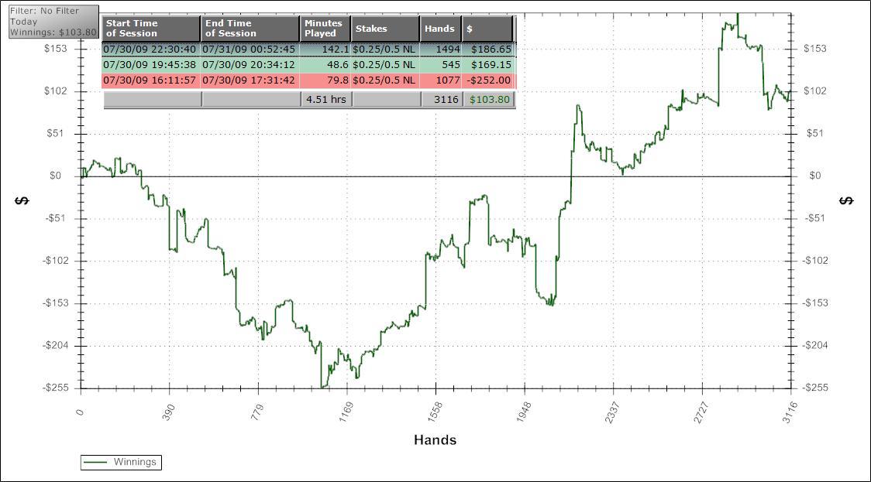Click the 2337 x-axis tick label
The width and height of the screenshot is (871, 482).
611,412
